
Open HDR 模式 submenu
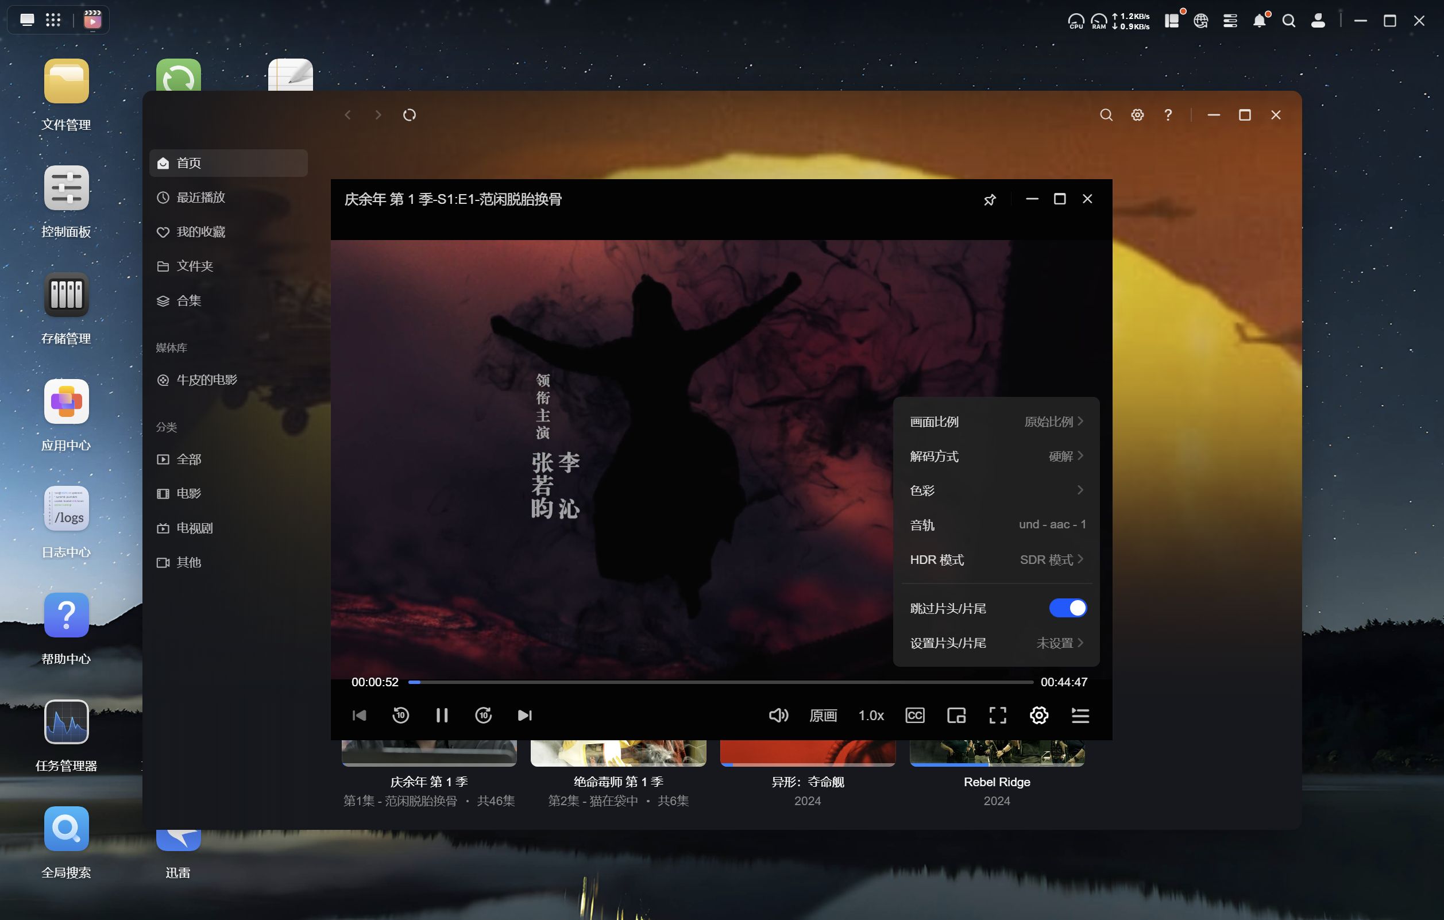tap(995, 559)
